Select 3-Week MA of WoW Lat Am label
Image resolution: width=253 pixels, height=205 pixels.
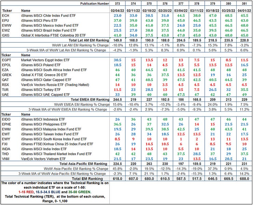(x=66, y=50)
